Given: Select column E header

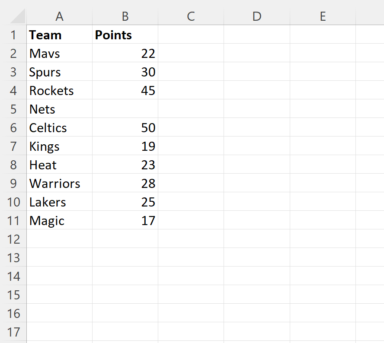Looking at the screenshot, I should pyautogui.click(x=323, y=16).
